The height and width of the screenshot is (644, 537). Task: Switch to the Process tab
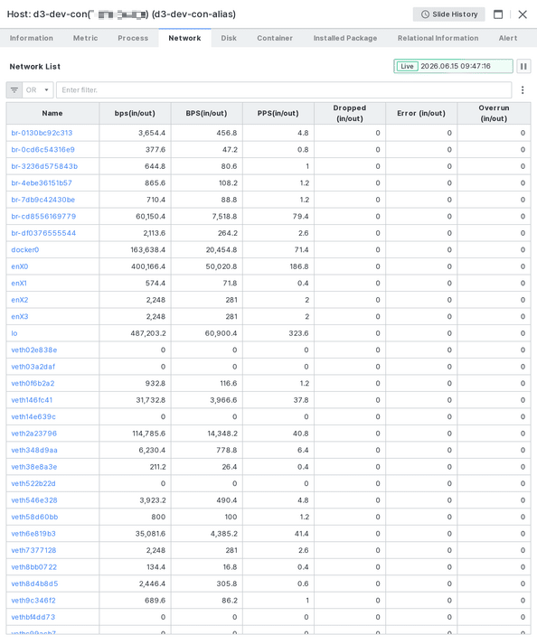133,38
